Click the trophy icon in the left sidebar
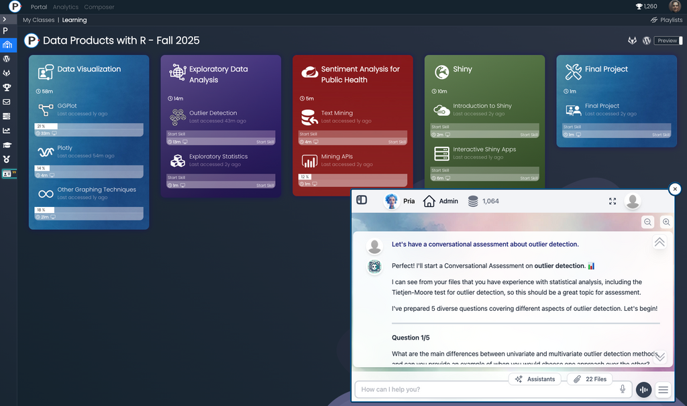The width and height of the screenshot is (687, 406). pyautogui.click(x=7, y=87)
